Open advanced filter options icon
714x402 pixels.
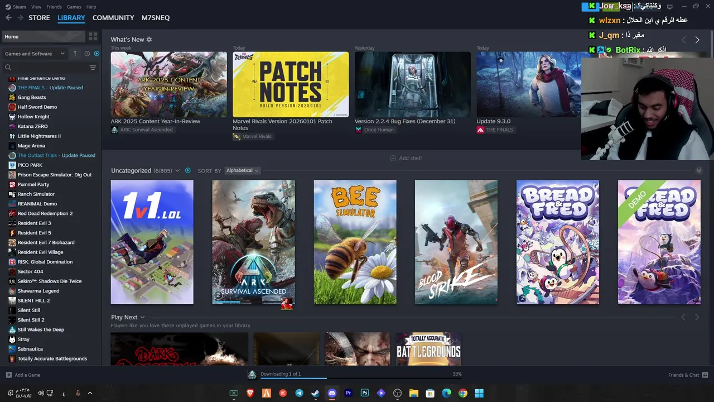point(93,68)
